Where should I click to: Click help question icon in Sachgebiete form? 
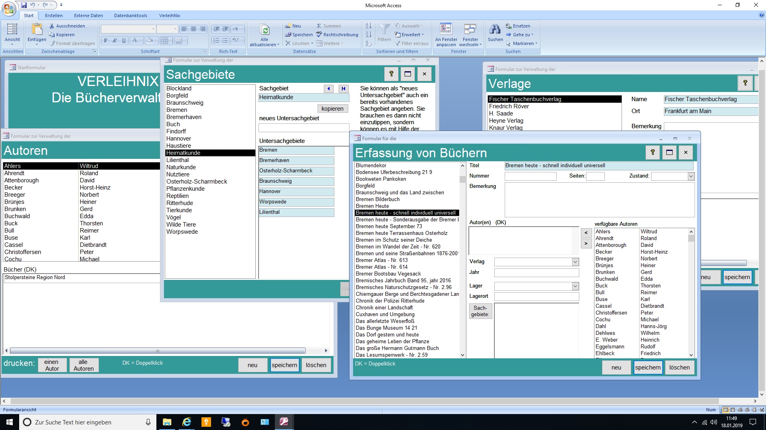[391, 74]
